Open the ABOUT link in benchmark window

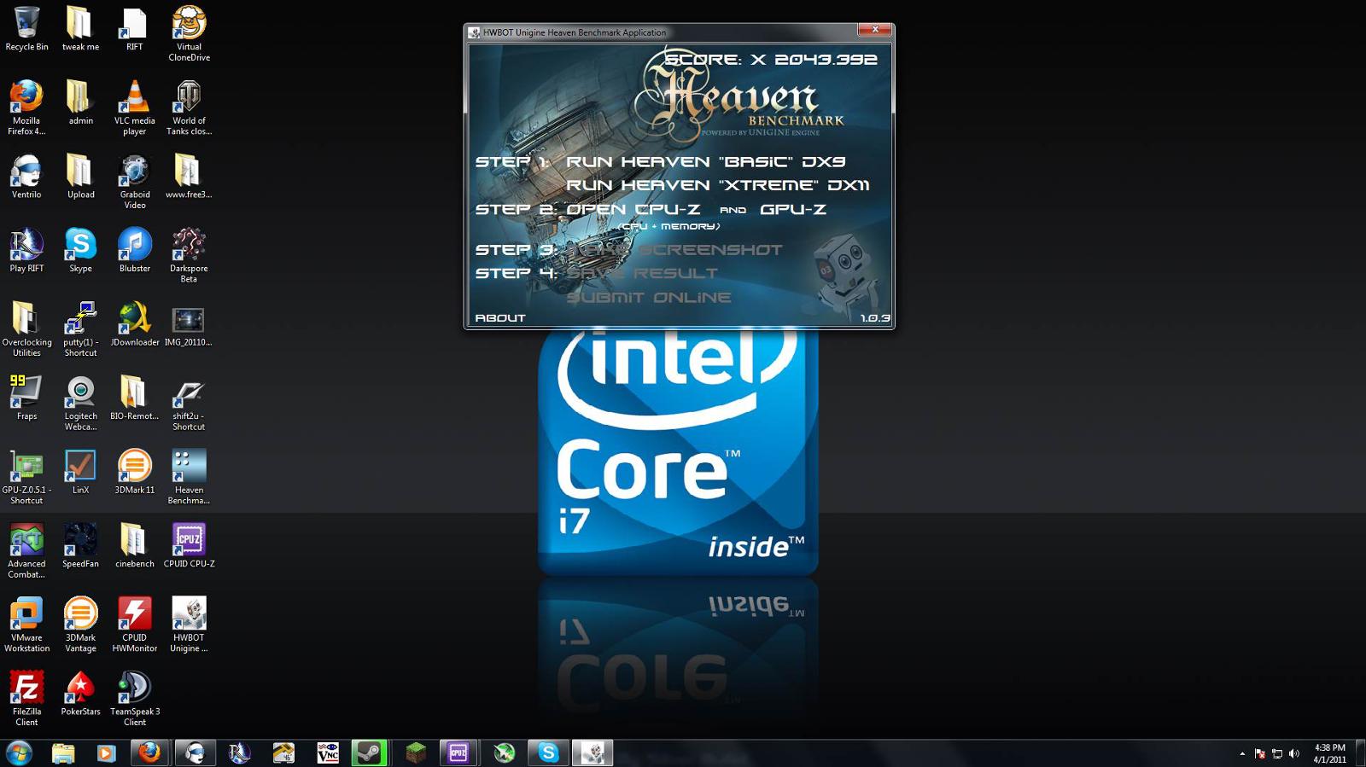pos(500,318)
